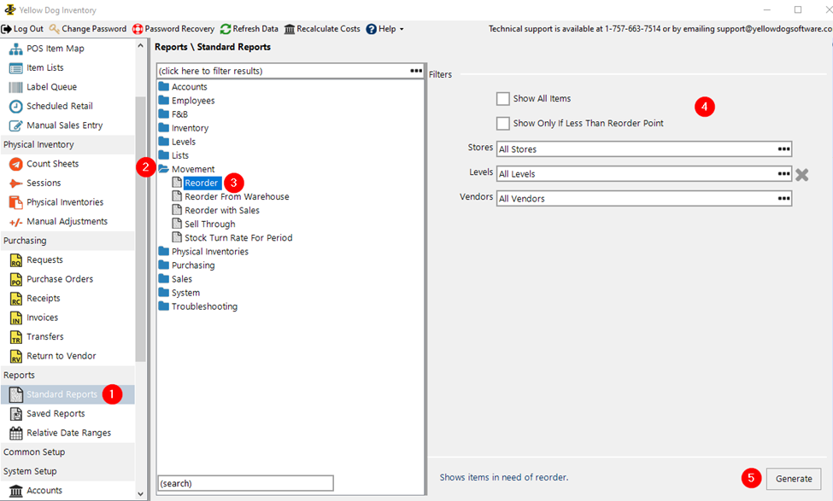Viewport: 833px width, 501px height.
Task: Open POS Item Map icon
Action: click(16, 49)
